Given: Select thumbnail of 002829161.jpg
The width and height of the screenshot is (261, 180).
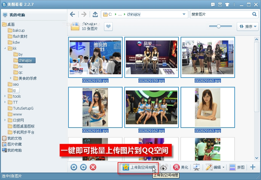Looking at the screenshot, I should point(95,107).
